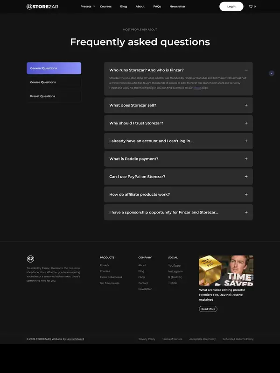Click the Storezar logo in header

42,7
